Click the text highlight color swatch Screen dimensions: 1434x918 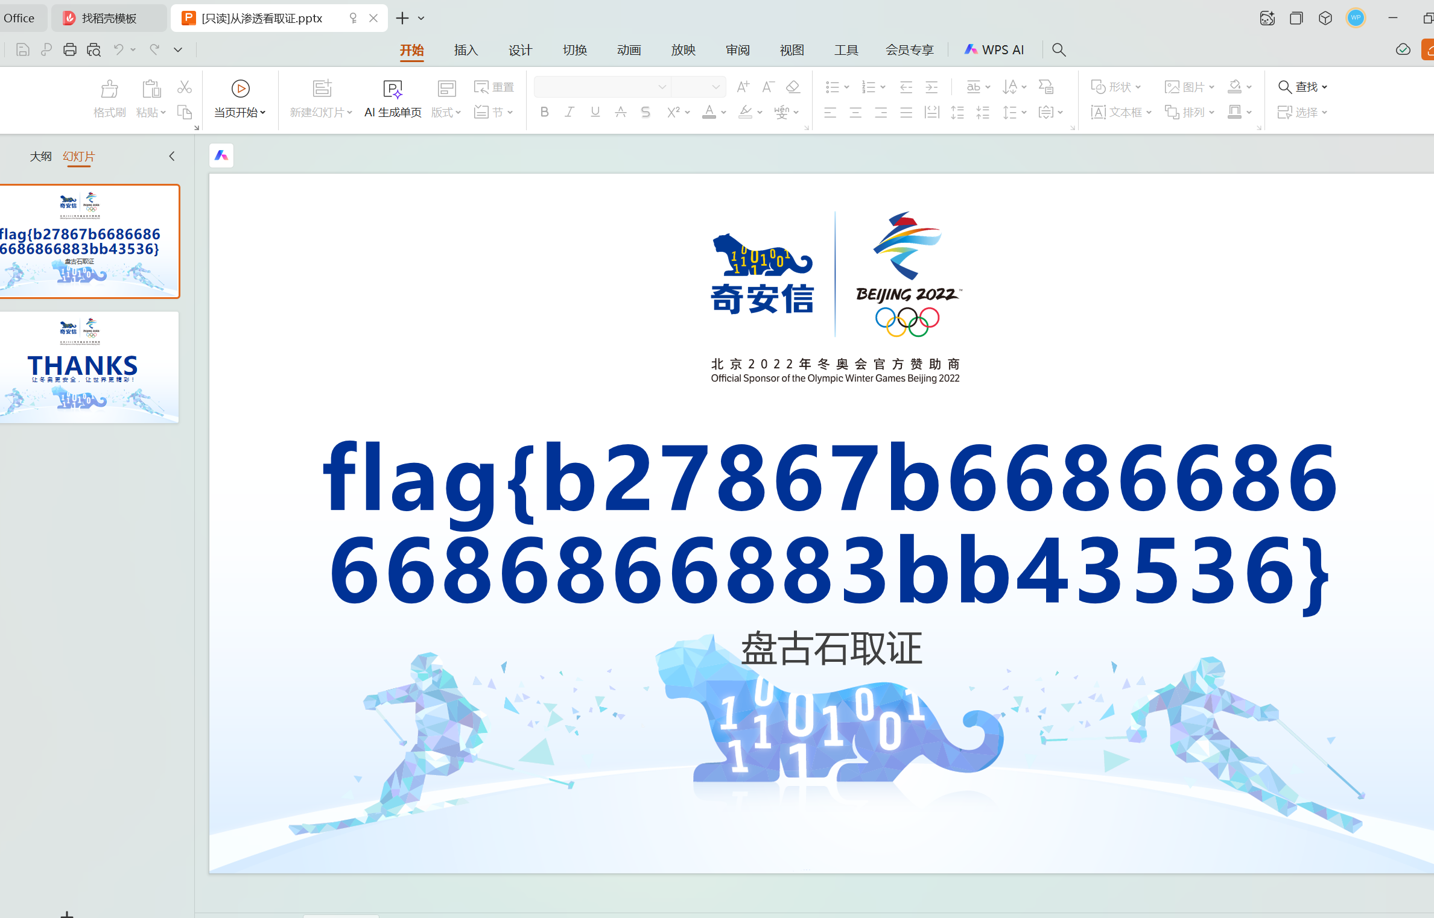(746, 112)
